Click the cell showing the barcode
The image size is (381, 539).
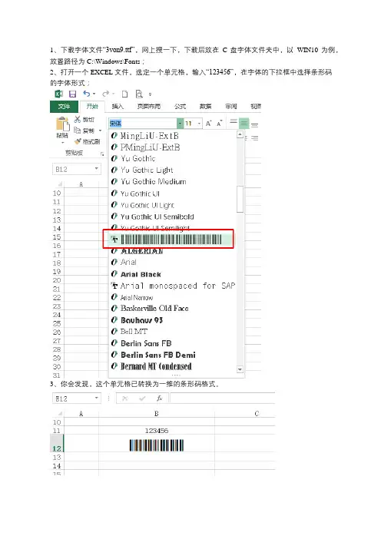[x=157, y=445]
